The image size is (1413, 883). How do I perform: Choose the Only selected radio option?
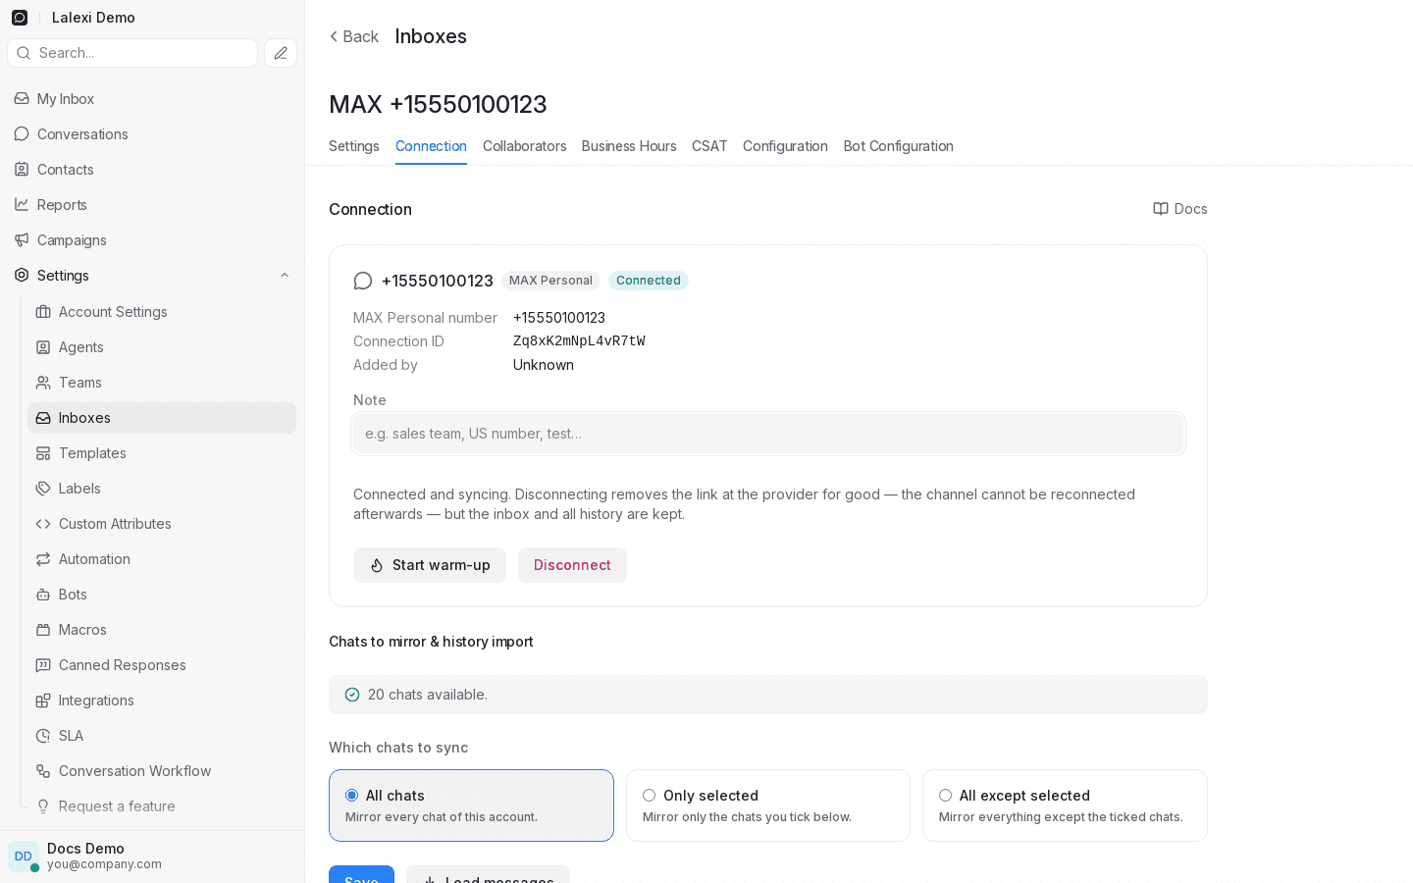(649, 796)
